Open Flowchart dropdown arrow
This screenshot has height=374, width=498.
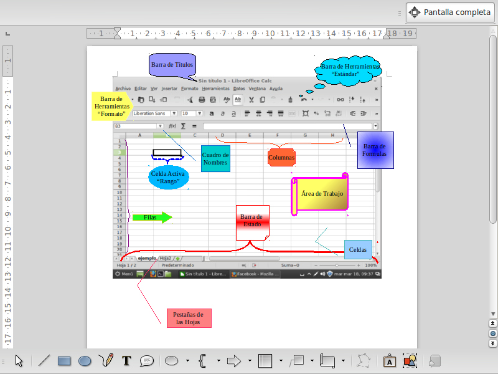(281, 361)
